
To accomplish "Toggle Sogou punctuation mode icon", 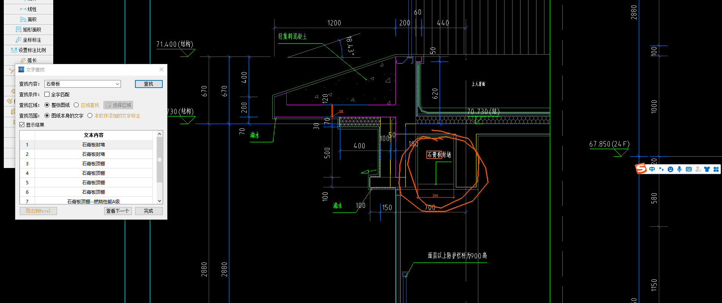I will pyautogui.click(x=661, y=169).
